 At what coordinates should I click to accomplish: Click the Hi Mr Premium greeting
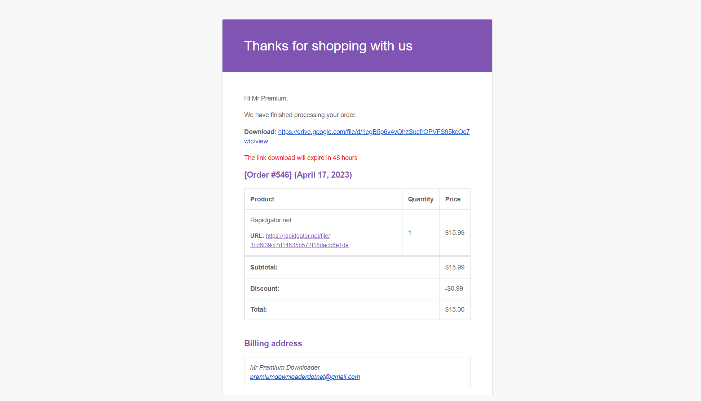[266, 98]
